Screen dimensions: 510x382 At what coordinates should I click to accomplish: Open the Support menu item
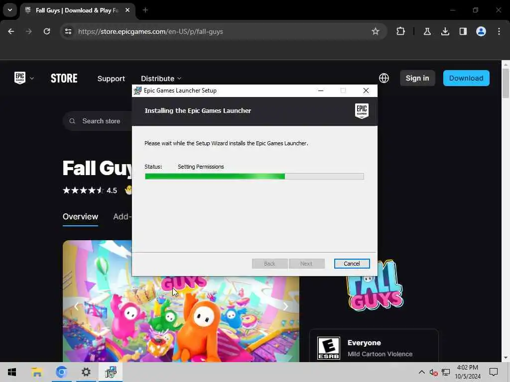[111, 79]
